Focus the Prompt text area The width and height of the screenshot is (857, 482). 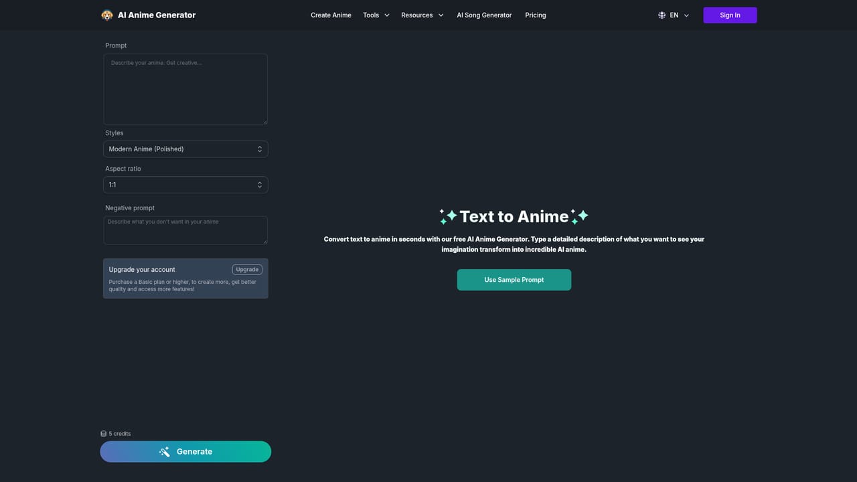tap(185, 89)
